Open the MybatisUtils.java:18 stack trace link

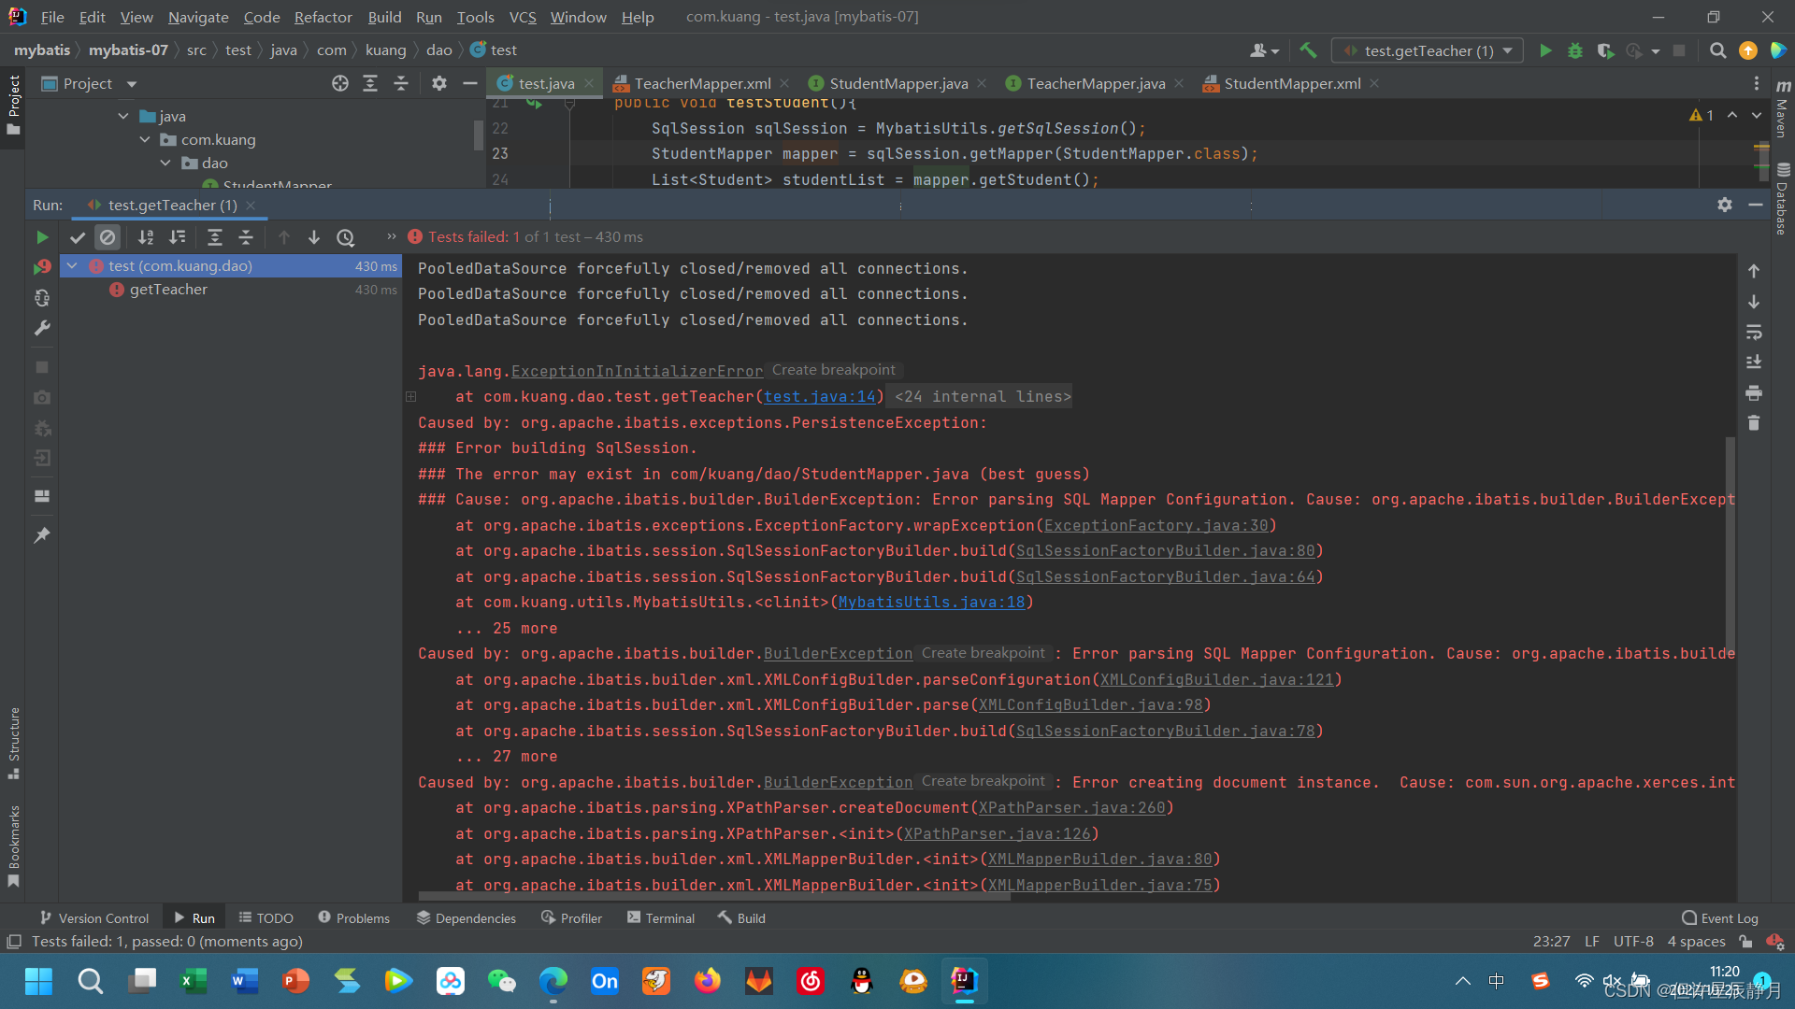(931, 603)
